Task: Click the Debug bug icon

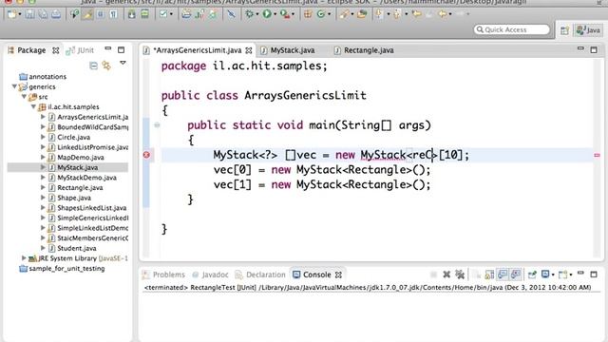Action: click(x=249, y=14)
